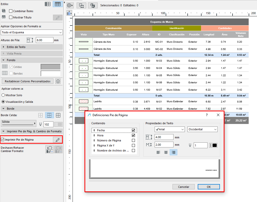Click the gray Celdas color swatch
257x202 pixels.
50,67
